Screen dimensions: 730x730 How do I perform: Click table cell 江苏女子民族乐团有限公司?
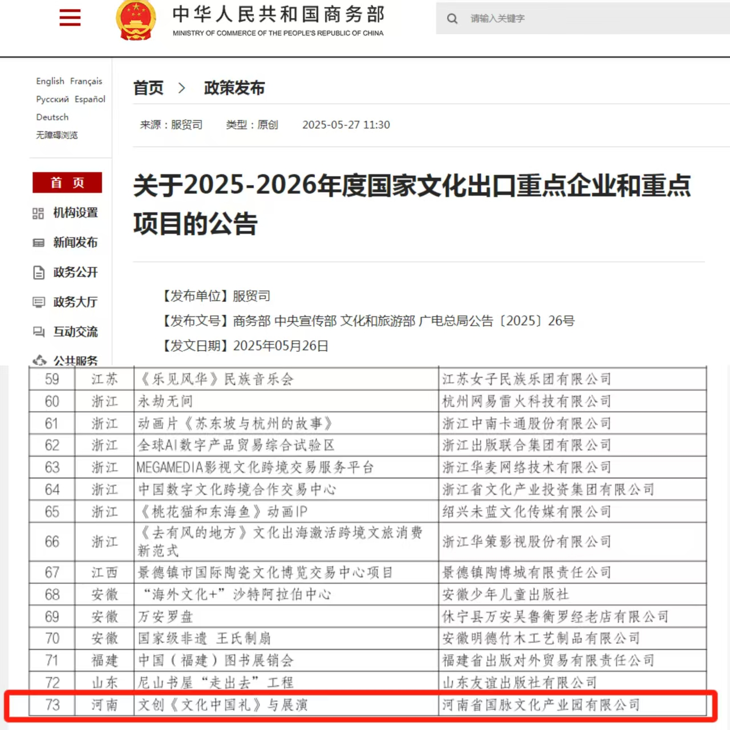tap(573, 379)
